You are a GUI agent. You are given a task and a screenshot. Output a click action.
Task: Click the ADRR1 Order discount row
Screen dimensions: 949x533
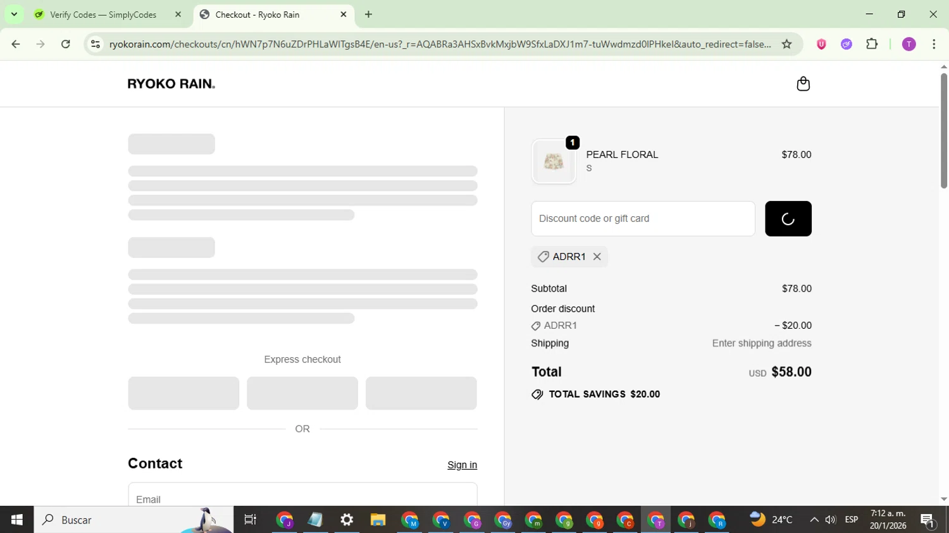click(x=671, y=326)
